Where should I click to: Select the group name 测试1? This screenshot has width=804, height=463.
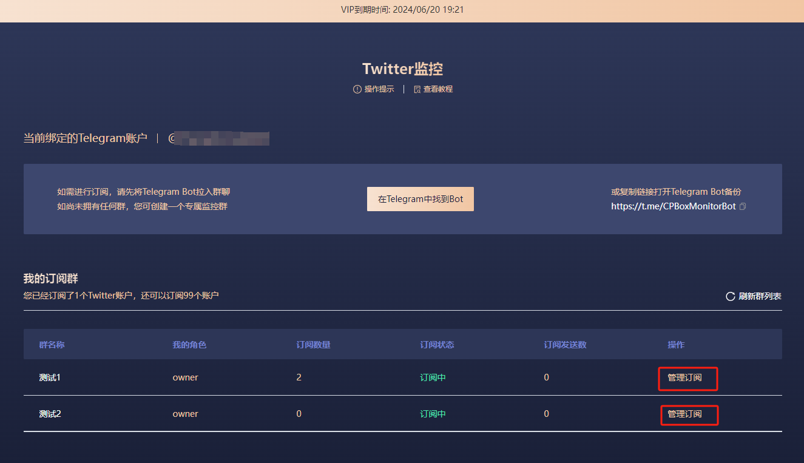50,377
